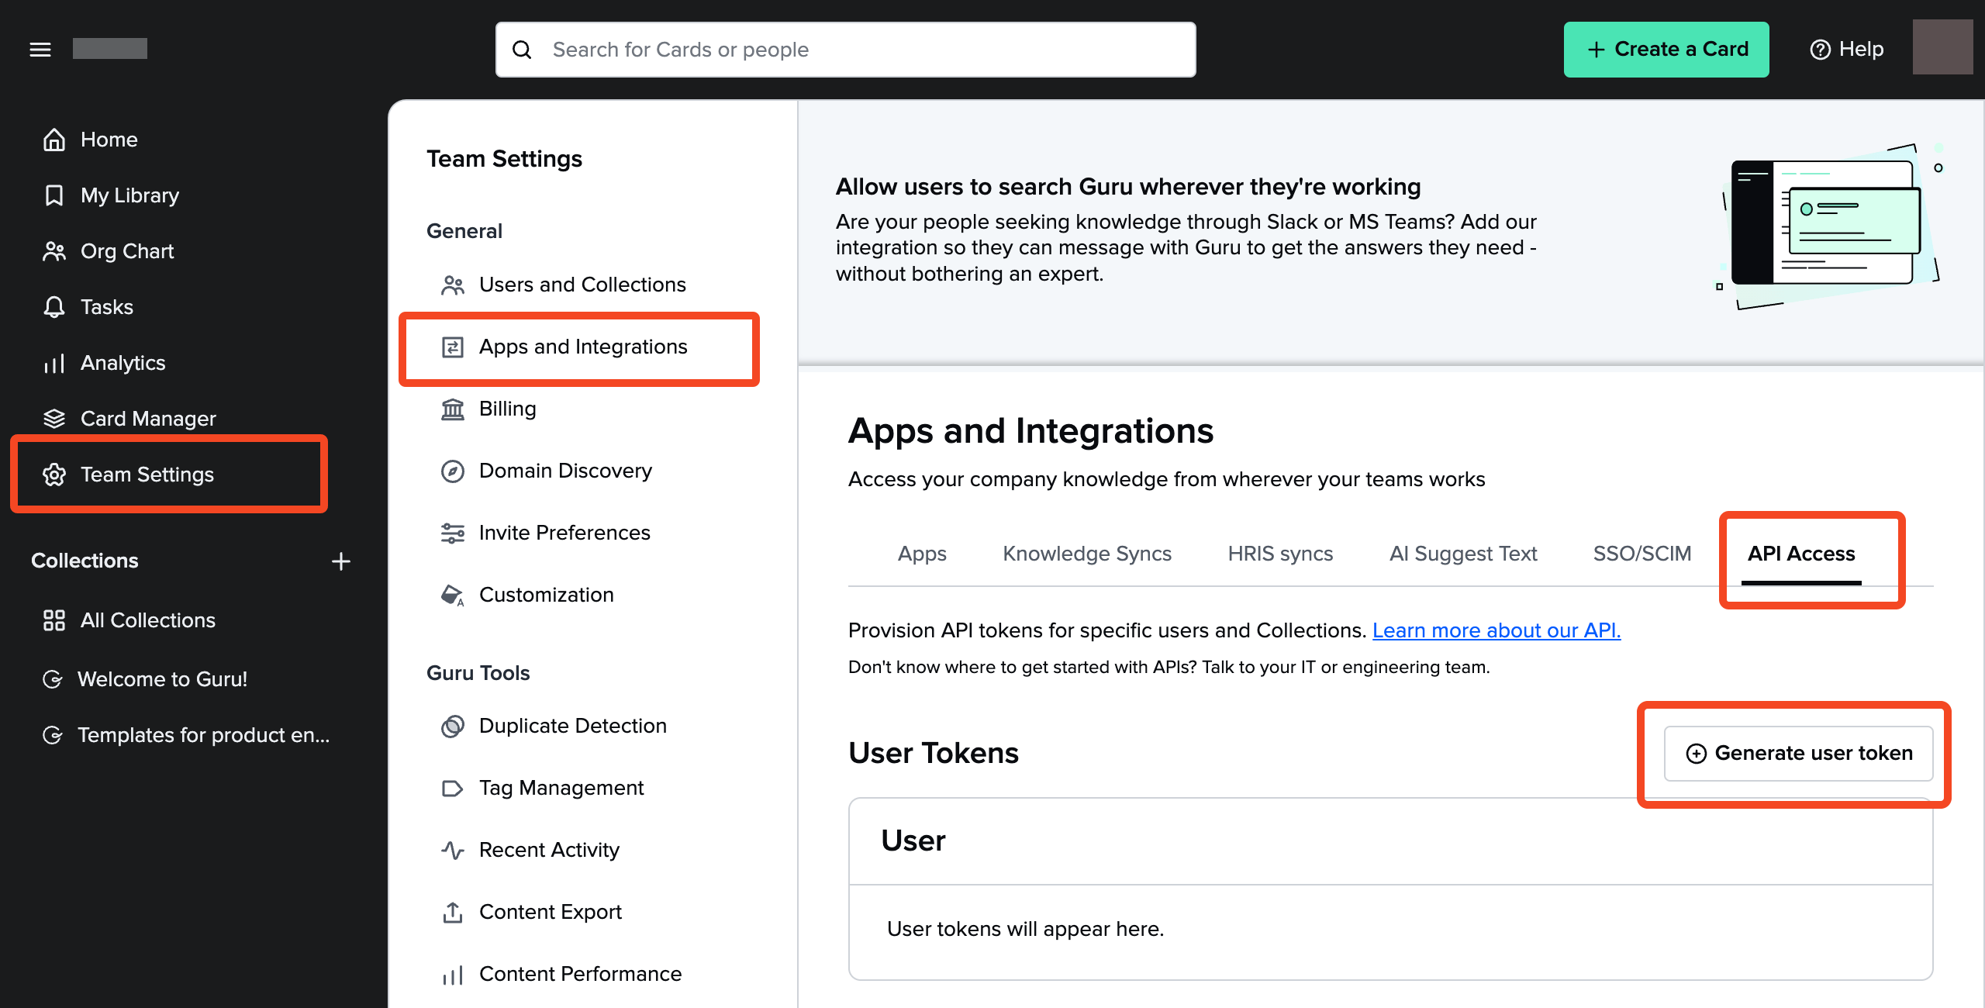
Task: Click the Welcome to Guru collection icon
Action: 53,679
